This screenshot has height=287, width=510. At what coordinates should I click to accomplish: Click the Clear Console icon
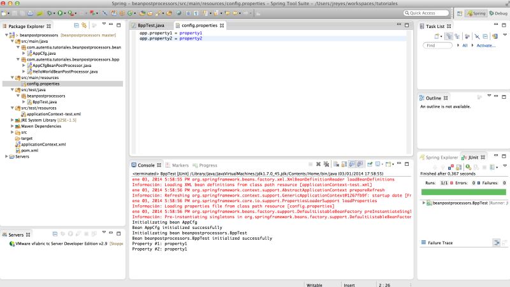point(337,165)
